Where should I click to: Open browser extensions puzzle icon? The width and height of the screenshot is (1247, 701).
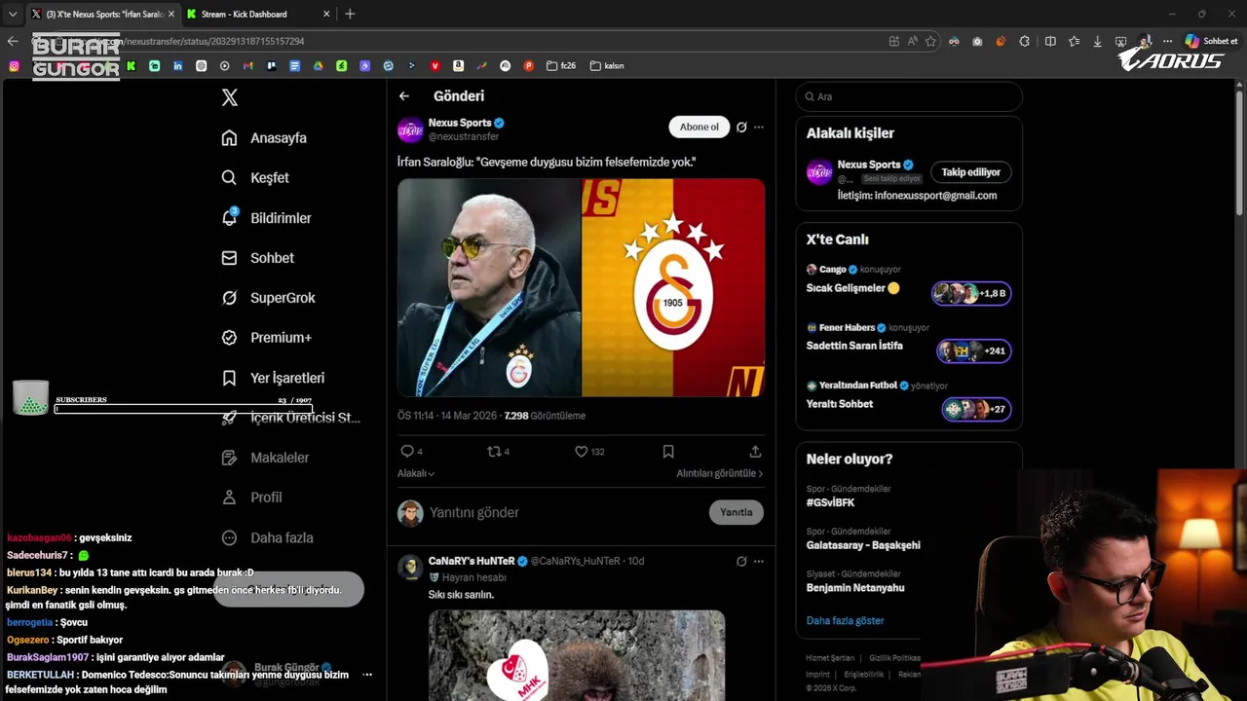click(x=1024, y=41)
